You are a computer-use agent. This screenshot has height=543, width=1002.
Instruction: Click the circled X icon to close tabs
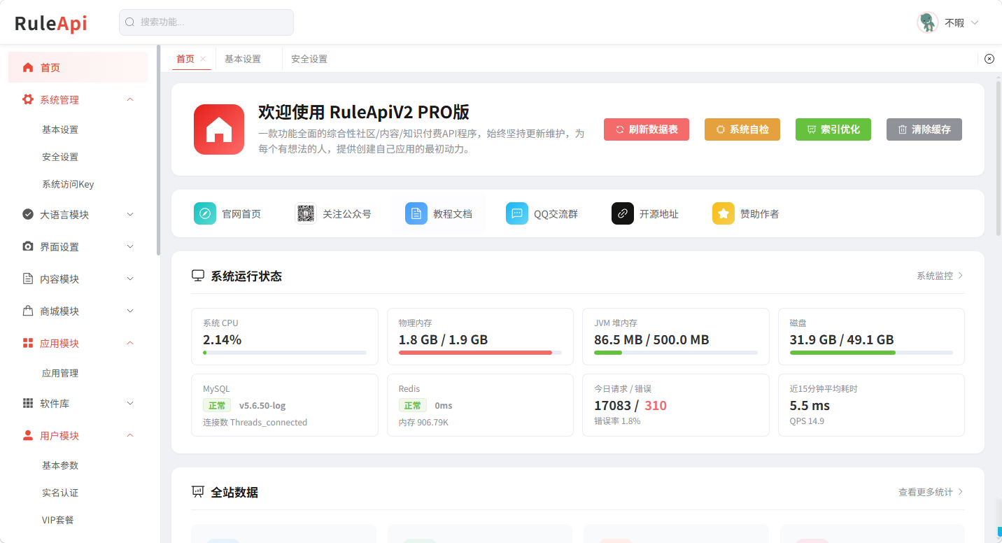click(x=989, y=59)
